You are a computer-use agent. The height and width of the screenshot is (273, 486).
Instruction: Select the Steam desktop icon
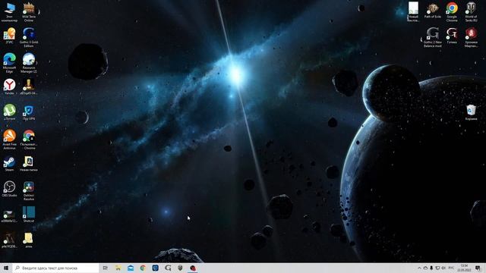(10, 164)
